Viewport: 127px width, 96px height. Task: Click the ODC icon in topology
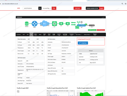pyautogui.click(x=61, y=23)
